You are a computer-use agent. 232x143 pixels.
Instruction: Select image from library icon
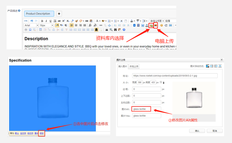[x=151, y=25]
